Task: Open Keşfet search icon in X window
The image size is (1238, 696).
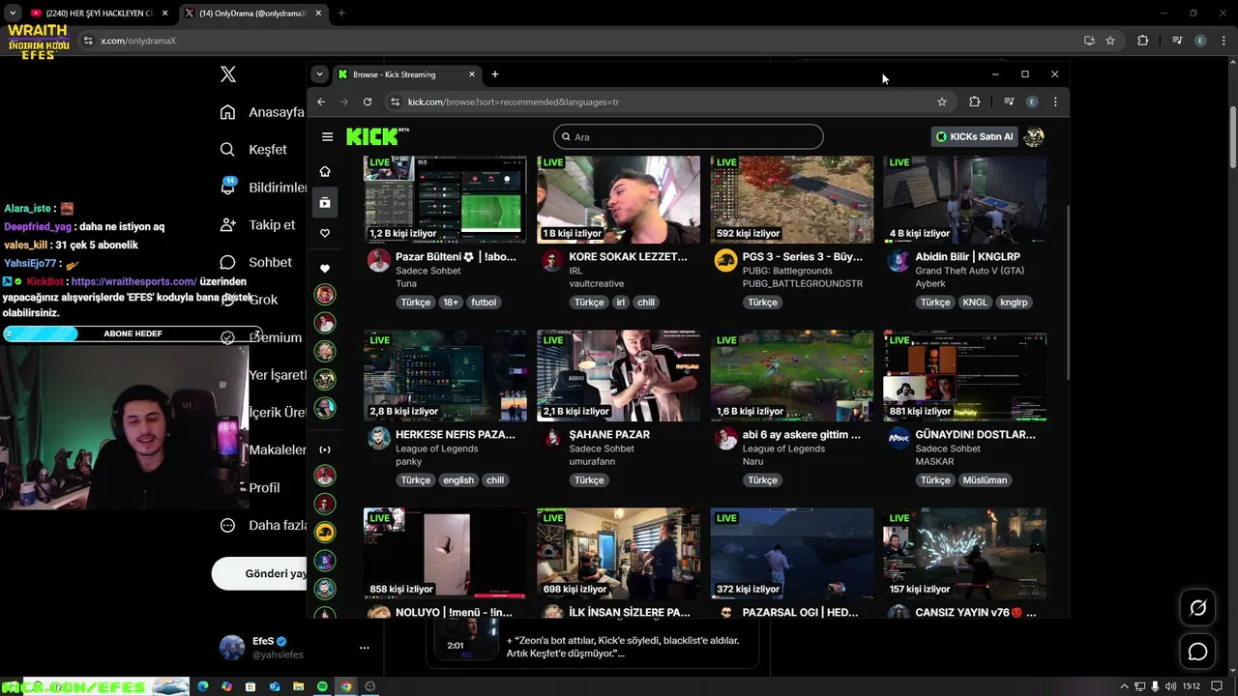Action: (x=227, y=150)
